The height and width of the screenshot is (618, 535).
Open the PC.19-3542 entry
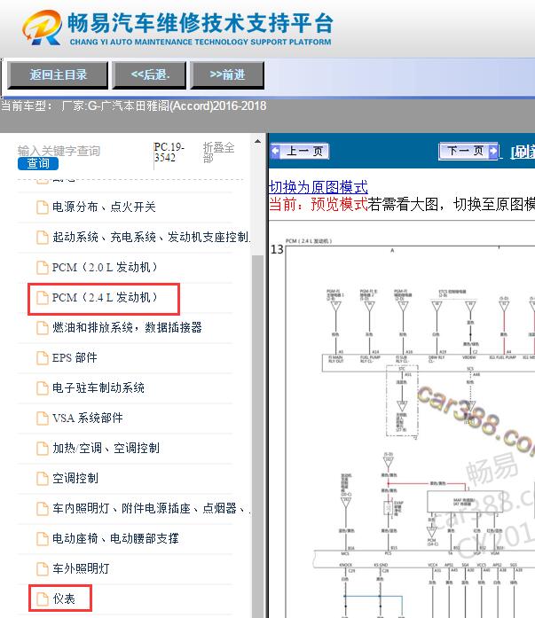tap(169, 153)
